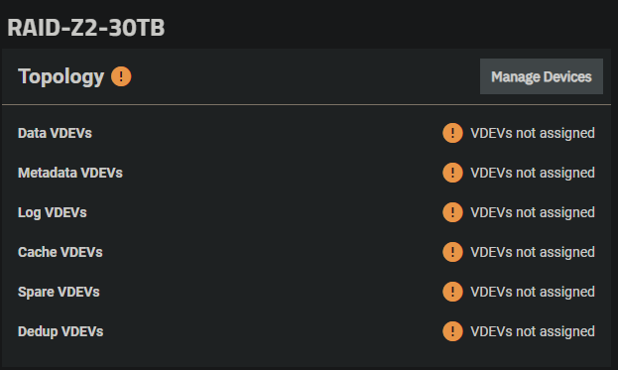
Task: Click the Log VDEVs warning icon
Action: coord(452,212)
